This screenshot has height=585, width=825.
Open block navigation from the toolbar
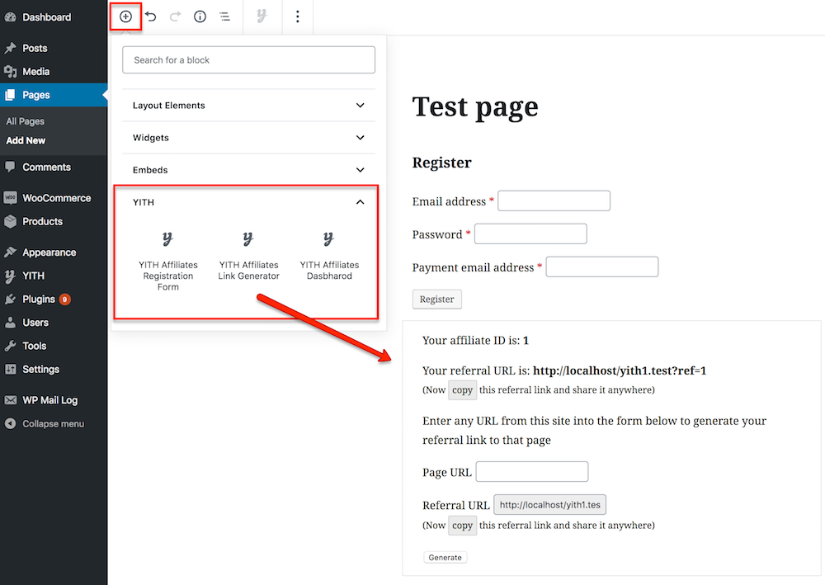[x=224, y=17]
